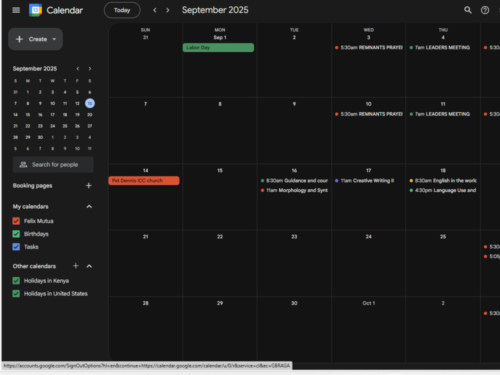
Task: Click the Today button
Action: pyautogui.click(x=122, y=10)
